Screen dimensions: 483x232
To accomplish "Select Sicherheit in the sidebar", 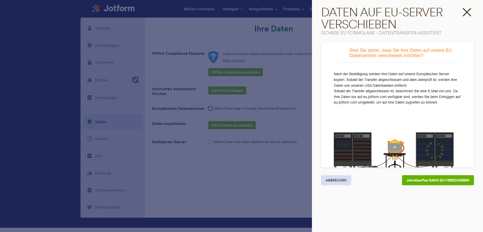I will 113,62.
